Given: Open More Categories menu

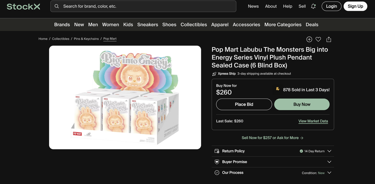Looking at the screenshot, I should [x=283, y=25].
